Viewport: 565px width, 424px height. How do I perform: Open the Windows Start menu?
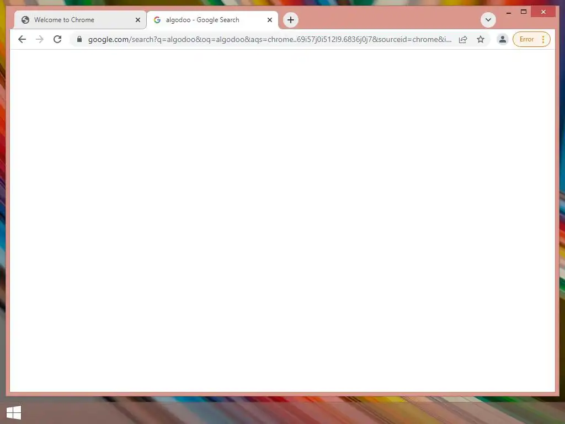pos(14,412)
